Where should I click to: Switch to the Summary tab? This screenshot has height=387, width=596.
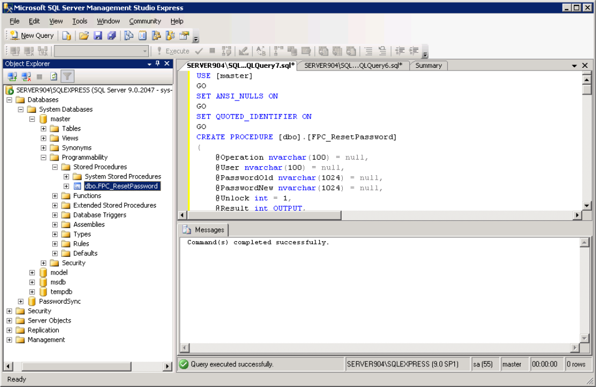428,66
